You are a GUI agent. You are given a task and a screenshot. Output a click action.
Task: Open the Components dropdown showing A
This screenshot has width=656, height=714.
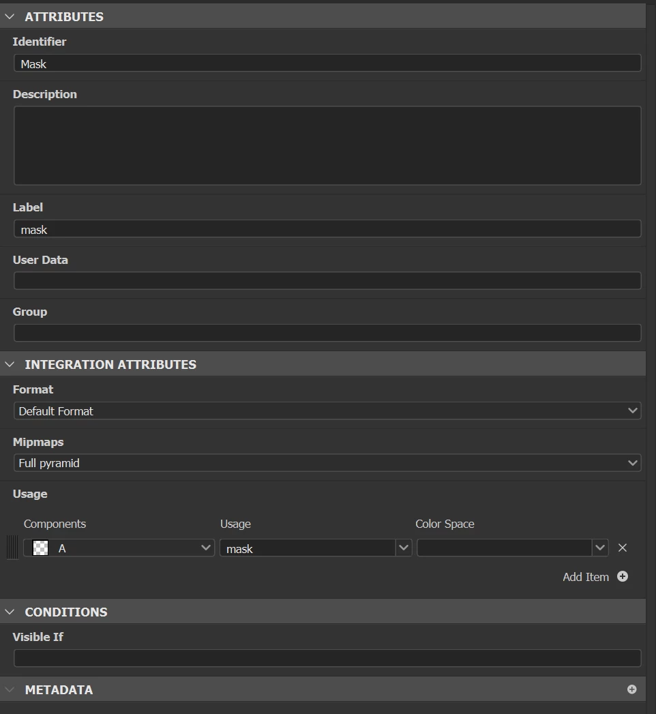point(119,548)
